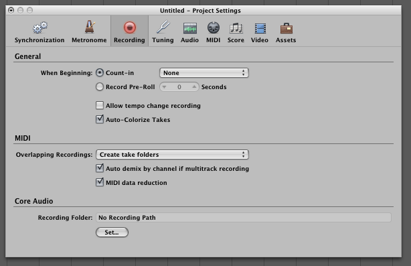Disable MIDI data reduction checkbox
The image size is (411, 266).
click(x=100, y=182)
